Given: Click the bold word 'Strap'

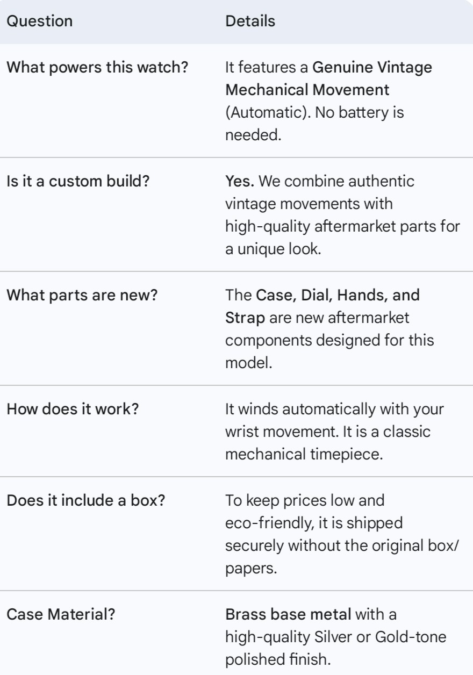Looking at the screenshot, I should (x=245, y=318).
